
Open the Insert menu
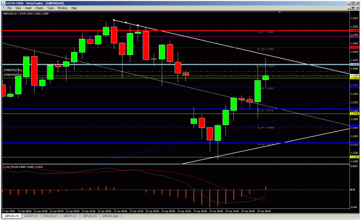[x=28, y=8]
